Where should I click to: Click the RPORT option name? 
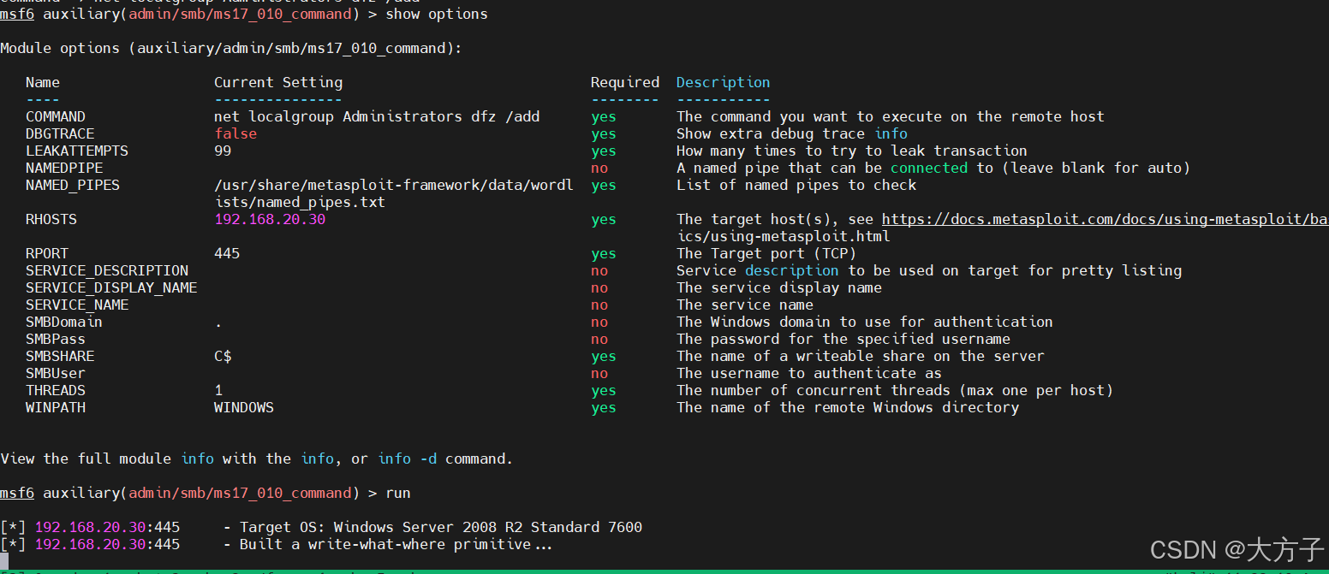point(47,253)
